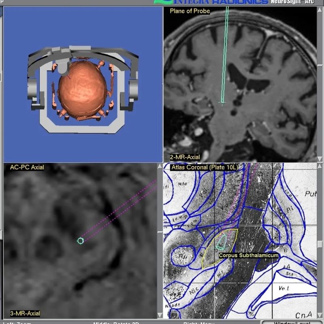Click the Window/Level button
324x324 pixels.
292,322
